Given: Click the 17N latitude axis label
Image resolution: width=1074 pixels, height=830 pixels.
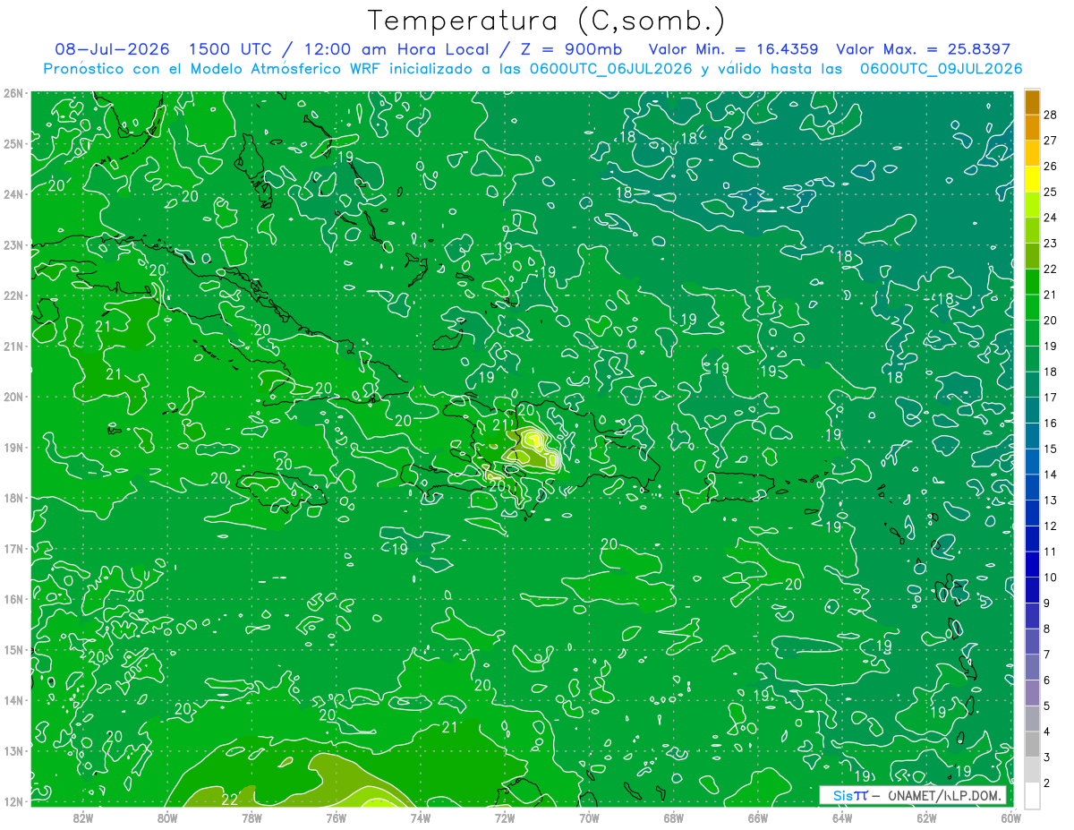Looking at the screenshot, I should (13, 548).
